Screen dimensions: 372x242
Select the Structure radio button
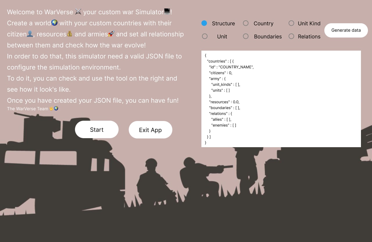(x=204, y=23)
